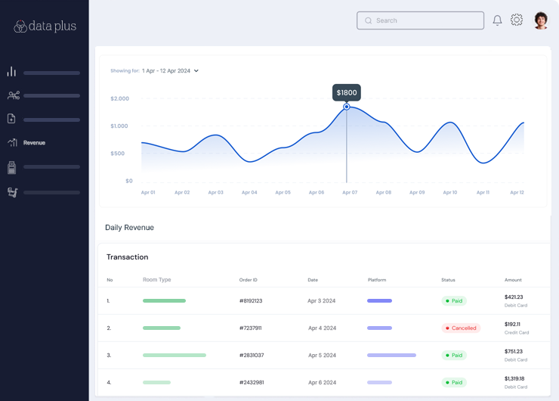Select the Revenue menu item
Image resolution: width=559 pixels, height=401 pixels.
[x=34, y=143]
